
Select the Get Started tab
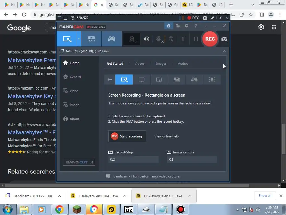(x=115, y=64)
